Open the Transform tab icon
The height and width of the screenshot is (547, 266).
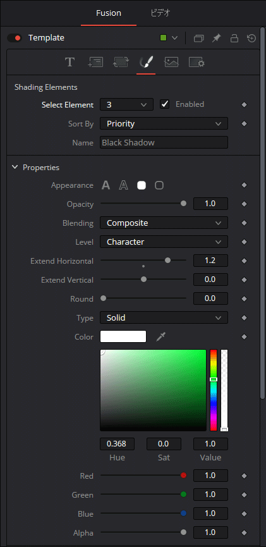point(121,63)
